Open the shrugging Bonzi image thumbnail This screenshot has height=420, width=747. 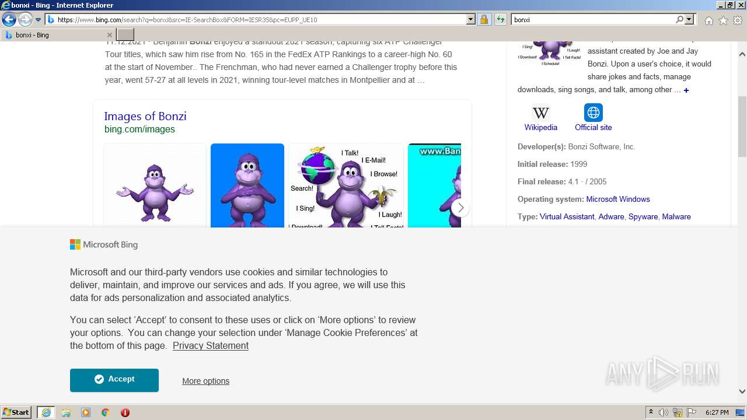click(155, 185)
